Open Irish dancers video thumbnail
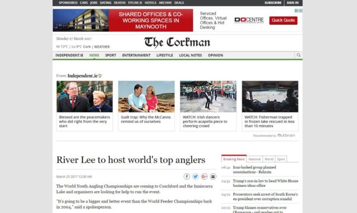 (208, 97)
